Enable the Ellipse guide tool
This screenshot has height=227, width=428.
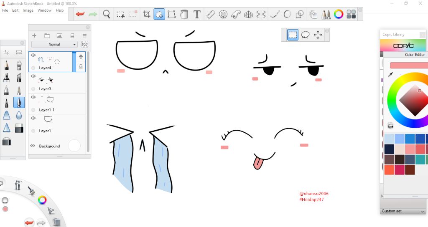pos(223,14)
